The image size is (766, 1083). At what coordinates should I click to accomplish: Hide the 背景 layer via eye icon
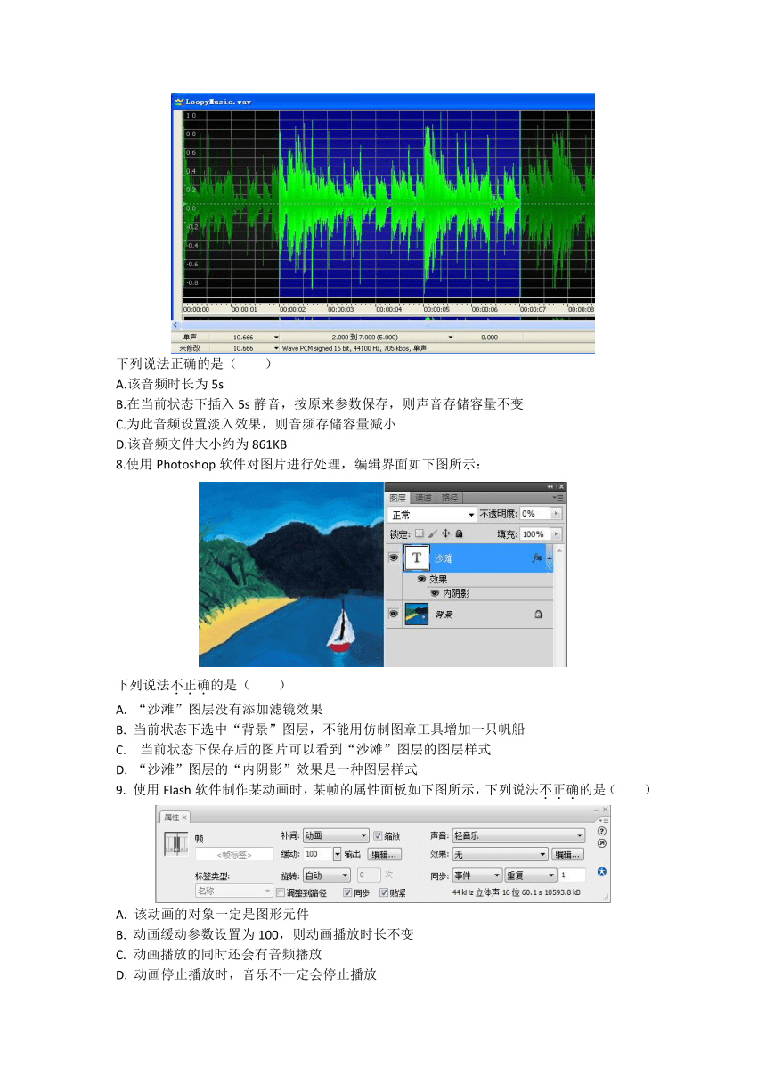[394, 614]
